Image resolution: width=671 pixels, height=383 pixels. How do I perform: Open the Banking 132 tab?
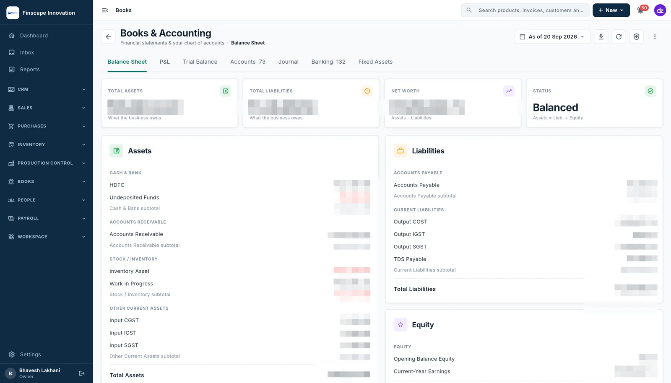point(328,62)
